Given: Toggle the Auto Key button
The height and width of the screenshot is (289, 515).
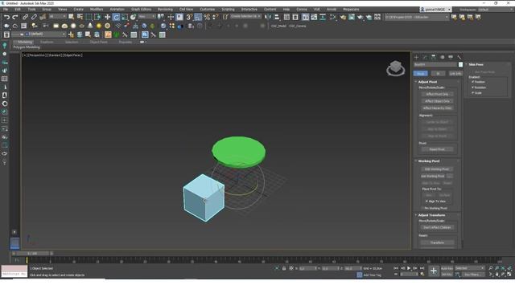Looking at the screenshot, I should coord(447,268).
